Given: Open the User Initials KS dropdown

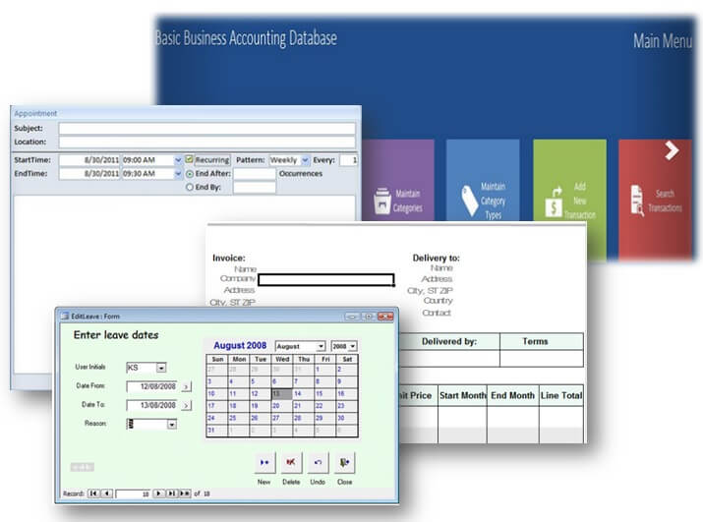Looking at the screenshot, I should coord(161,368).
